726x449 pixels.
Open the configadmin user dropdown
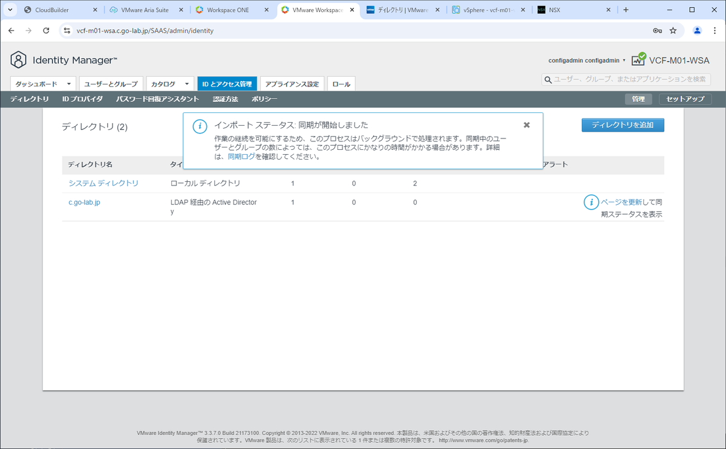click(x=587, y=60)
